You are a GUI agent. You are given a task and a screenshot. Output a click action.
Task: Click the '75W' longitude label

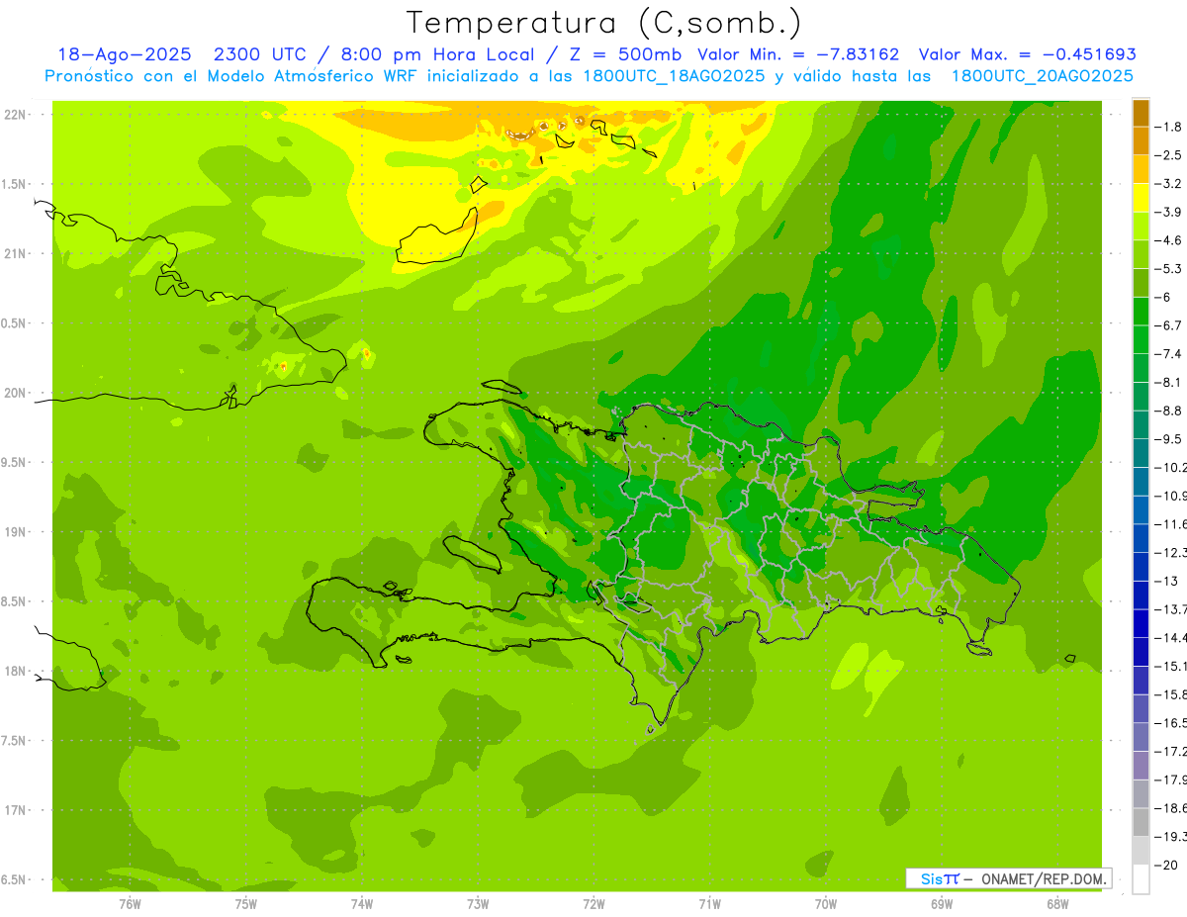click(245, 904)
